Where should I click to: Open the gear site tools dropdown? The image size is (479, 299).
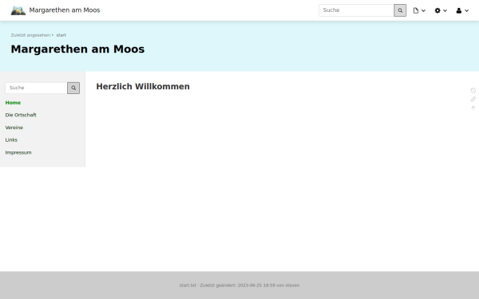coord(441,10)
